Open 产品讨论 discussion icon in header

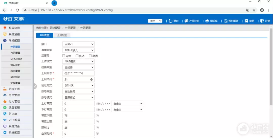click(x=187, y=21)
